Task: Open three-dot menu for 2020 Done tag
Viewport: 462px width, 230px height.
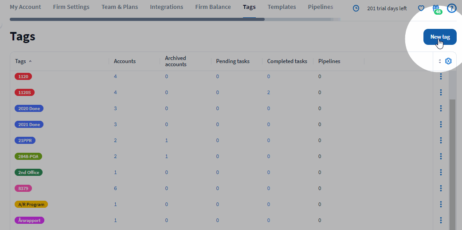Action: (441, 108)
